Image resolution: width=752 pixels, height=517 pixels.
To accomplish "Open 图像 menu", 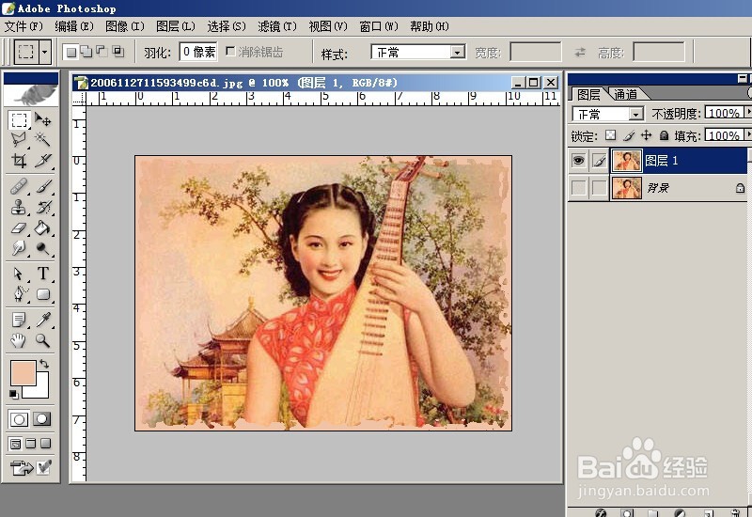I will click(x=125, y=26).
